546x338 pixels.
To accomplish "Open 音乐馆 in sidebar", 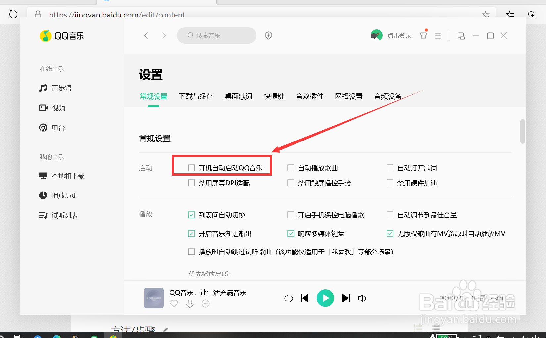I will [55, 88].
